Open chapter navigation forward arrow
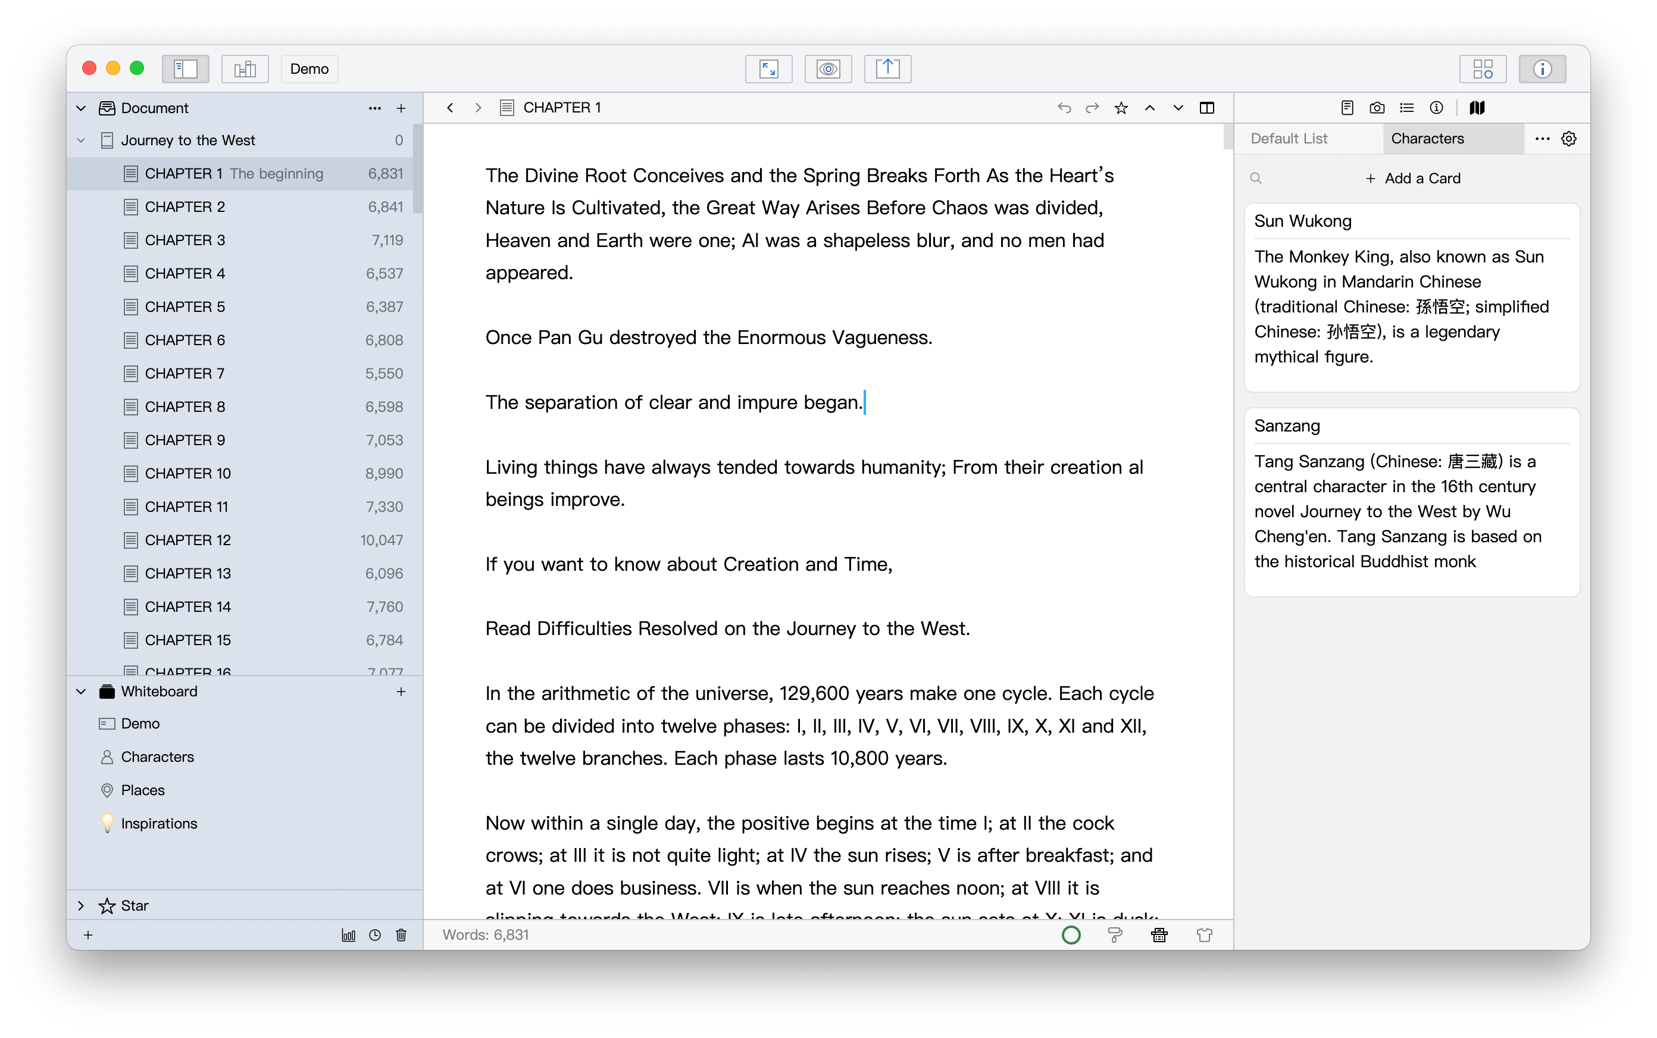Viewport: 1657px width, 1038px height. (476, 108)
